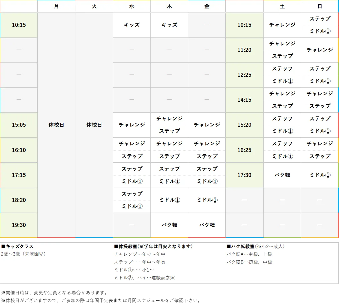Screen dimensions: 339x305
Task: Click the 日 (Sunday) column header
Action: tap(319, 6)
